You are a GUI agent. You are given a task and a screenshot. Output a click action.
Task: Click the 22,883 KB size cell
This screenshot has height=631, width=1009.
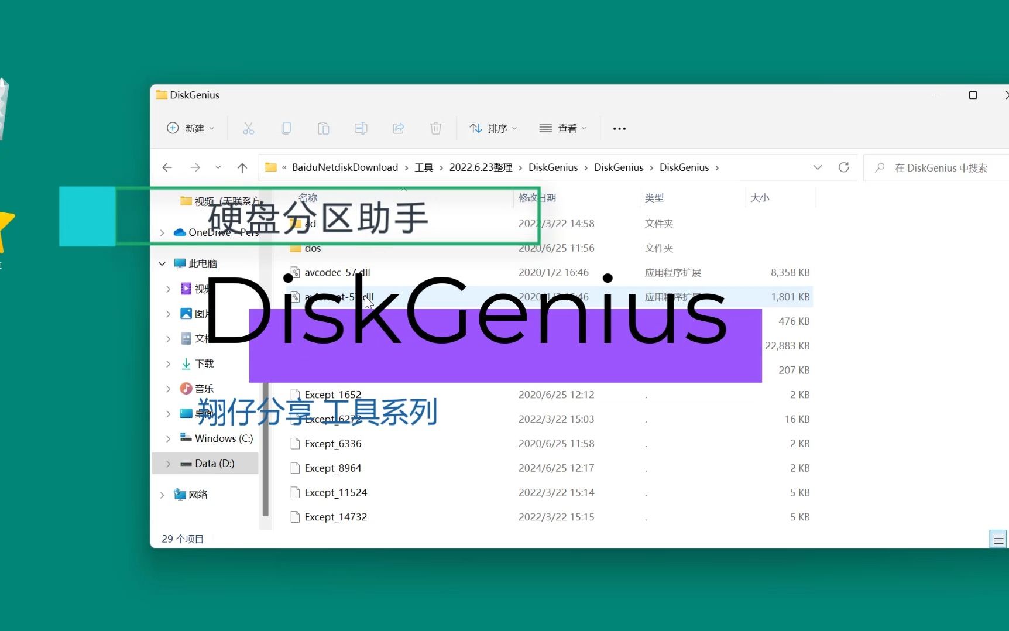(787, 346)
